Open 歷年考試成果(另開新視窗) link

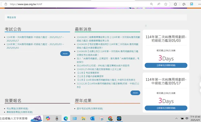(x=90, y=108)
